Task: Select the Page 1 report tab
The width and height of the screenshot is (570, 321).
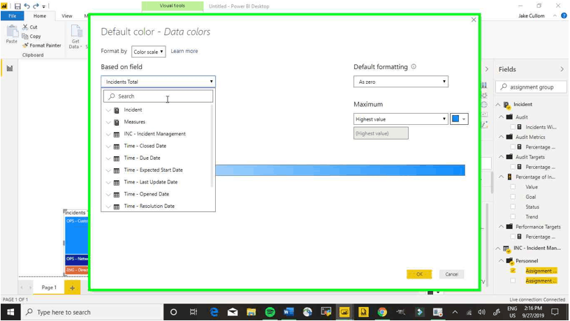Action: pyautogui.click(x=49, y=288)
